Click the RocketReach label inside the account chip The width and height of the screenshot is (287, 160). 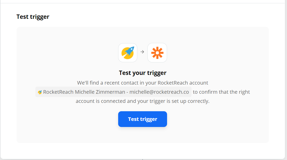click(58, 92)
